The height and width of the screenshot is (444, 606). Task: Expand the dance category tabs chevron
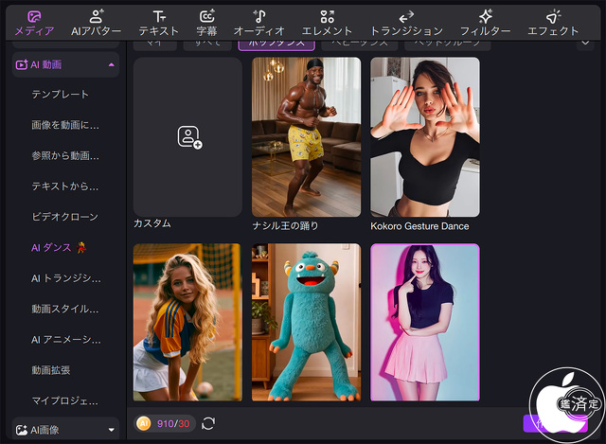click(585, 43)
